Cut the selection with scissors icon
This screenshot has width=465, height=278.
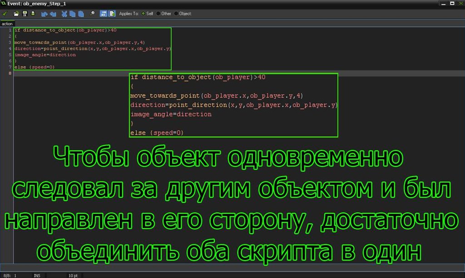pyautogui.click(x=64, y=14)
